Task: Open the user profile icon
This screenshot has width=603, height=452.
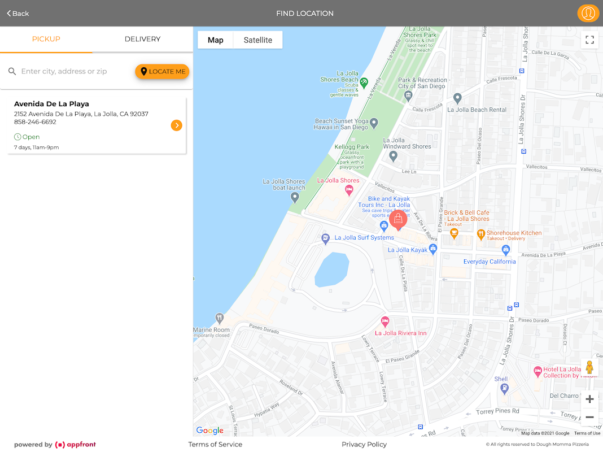Action: coord(588,13)
